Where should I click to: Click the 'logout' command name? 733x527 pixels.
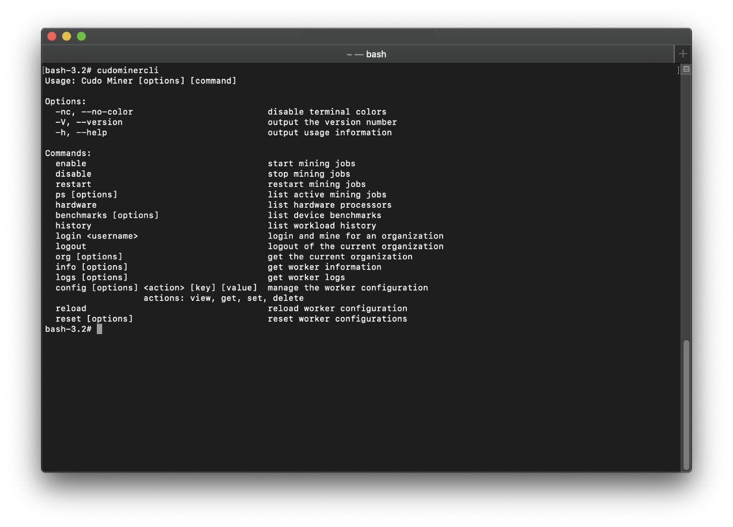71,246
